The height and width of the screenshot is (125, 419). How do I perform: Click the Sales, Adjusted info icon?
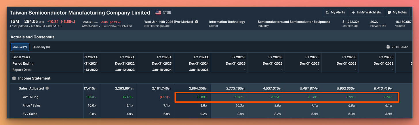pyautogui.click(x=47, y=88)
